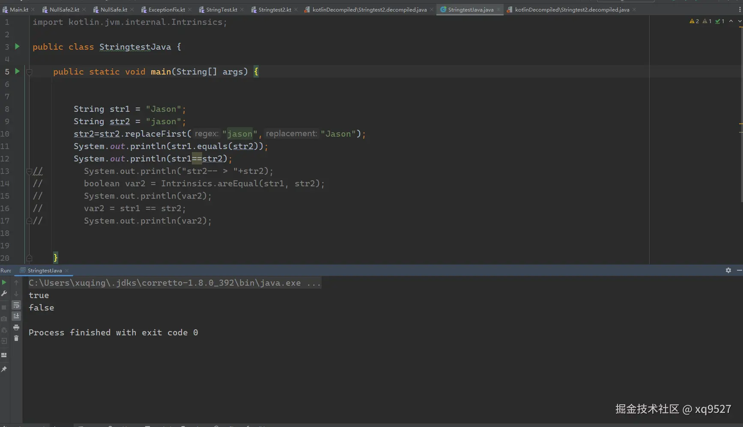
Task: Go to next highlighted error
Action: pyautogui.click(x=740, y=21)
